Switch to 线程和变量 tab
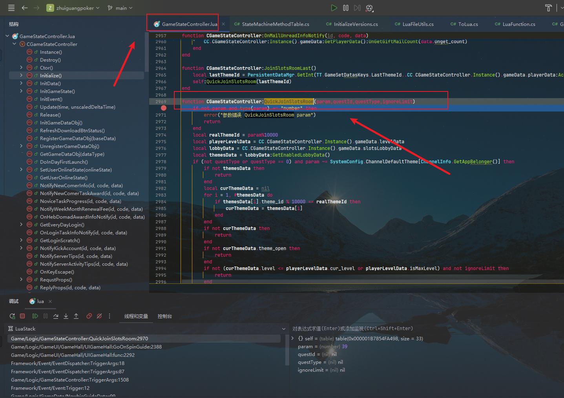The image size is (564, 398). [136, 316]
